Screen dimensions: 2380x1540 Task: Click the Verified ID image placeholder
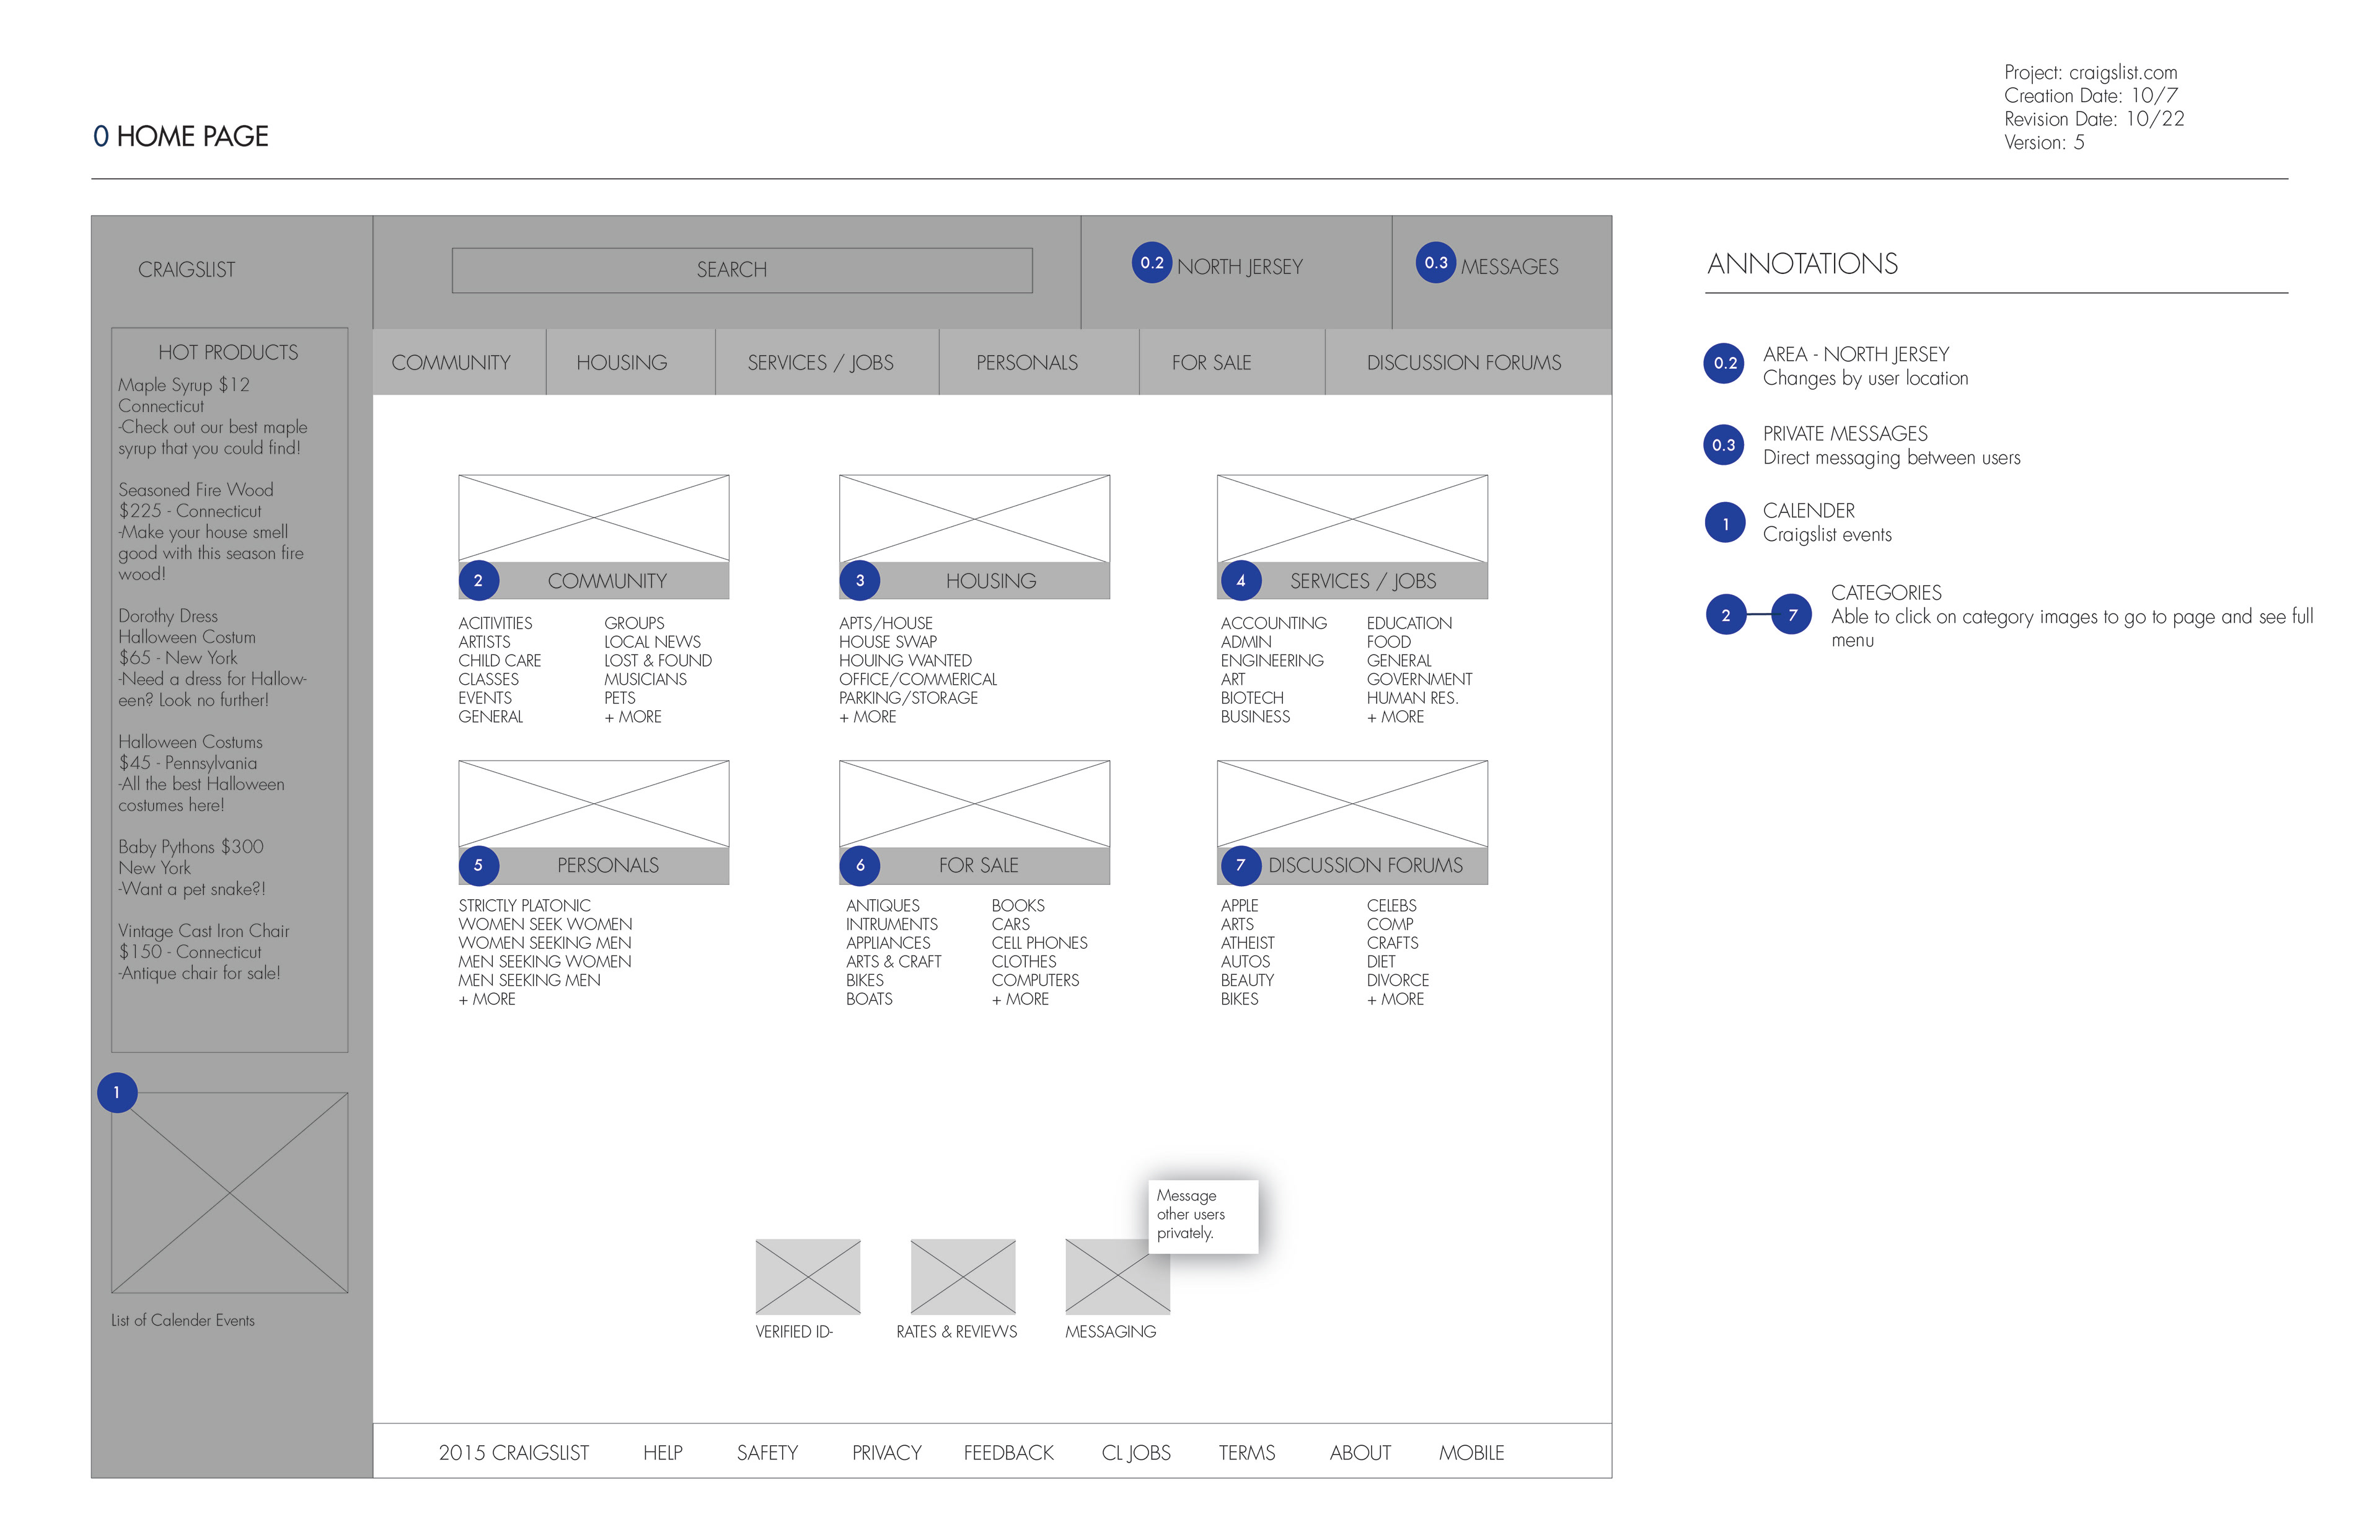click(x=807, y=1276)
